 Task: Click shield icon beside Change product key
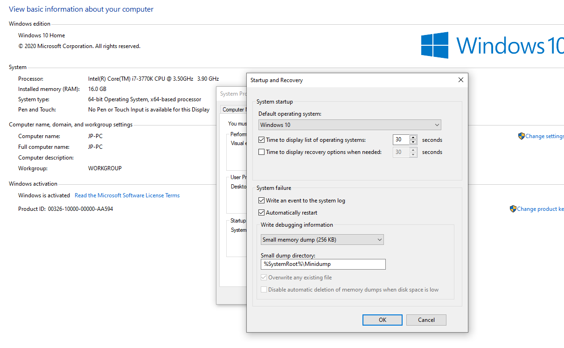(x=513, y=209)
